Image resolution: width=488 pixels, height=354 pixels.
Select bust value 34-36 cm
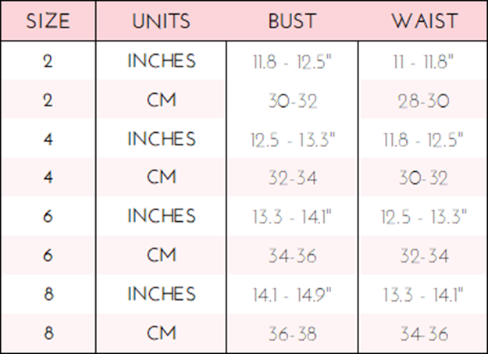click(293, 256)
